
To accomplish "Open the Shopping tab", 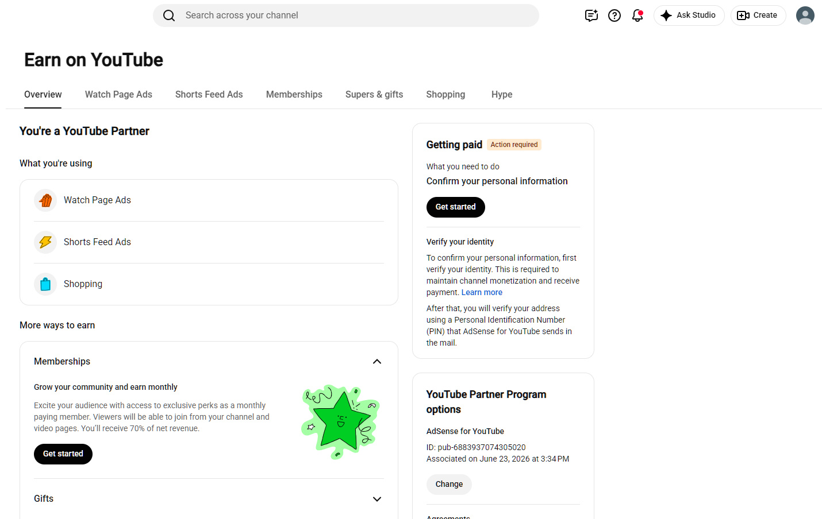I will (x=445, y=95).
